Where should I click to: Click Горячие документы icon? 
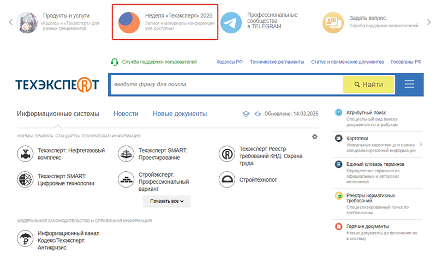[x=338, y=226]
